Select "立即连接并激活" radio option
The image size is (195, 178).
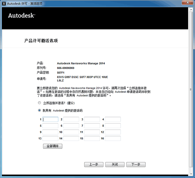tap(39, 103)
